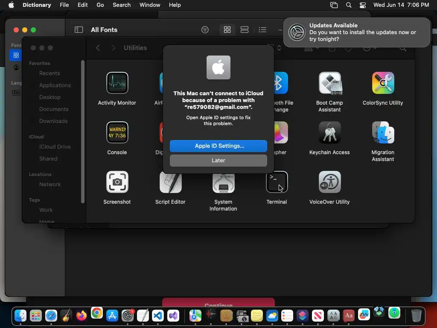Open the Font Book filter button
Viewport: 437px width, 328px height.
click(205, 29)
